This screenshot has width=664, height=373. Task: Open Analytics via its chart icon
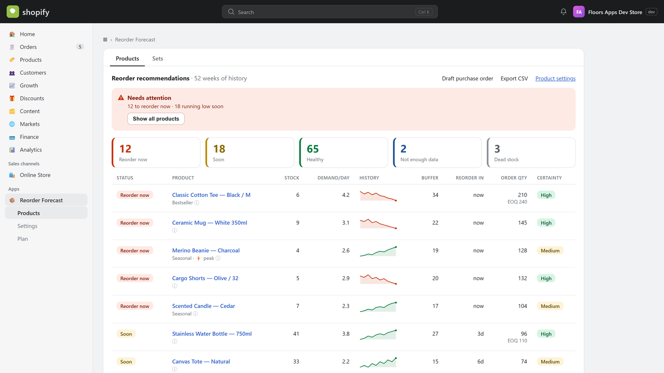click(x=12, y=150)
